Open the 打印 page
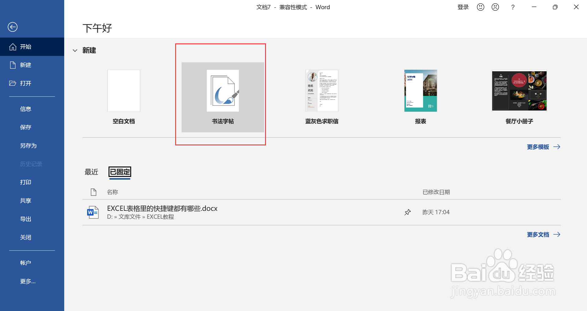This screenshot has height=311, width=587. click(32, 182)
